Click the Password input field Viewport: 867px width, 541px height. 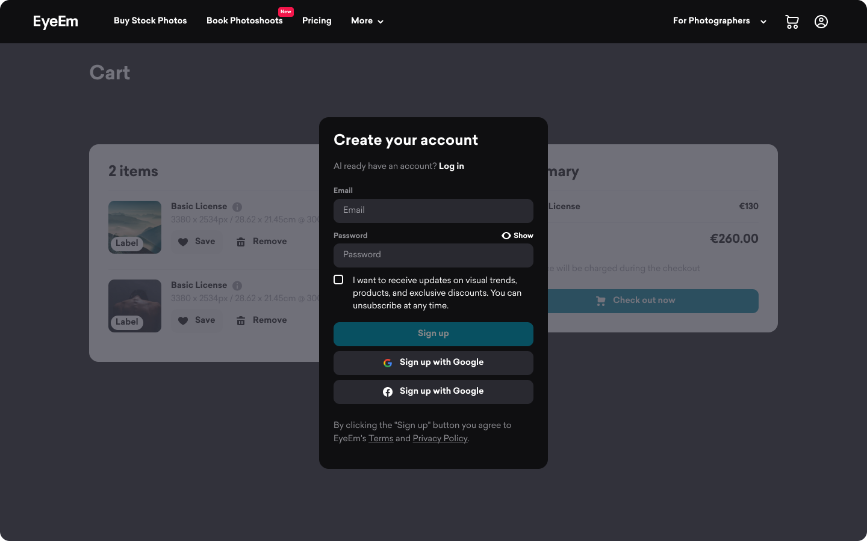pos(433,255)
